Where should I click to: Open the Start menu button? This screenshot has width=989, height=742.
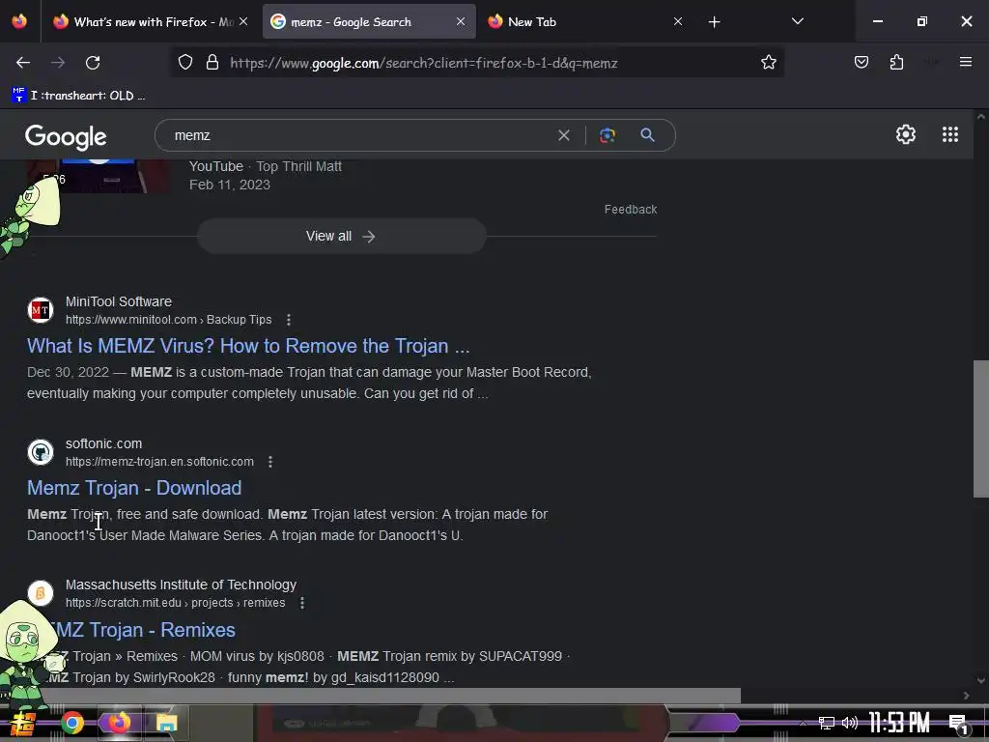coord(23,723)
